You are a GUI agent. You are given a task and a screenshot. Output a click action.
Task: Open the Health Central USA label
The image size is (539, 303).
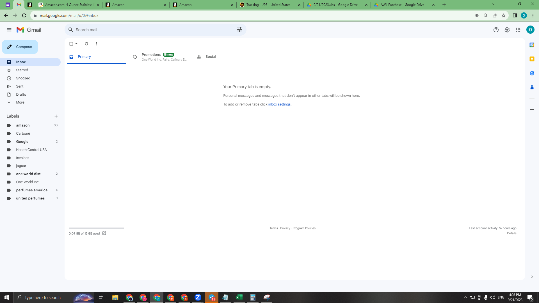click(x=30, y=150)
